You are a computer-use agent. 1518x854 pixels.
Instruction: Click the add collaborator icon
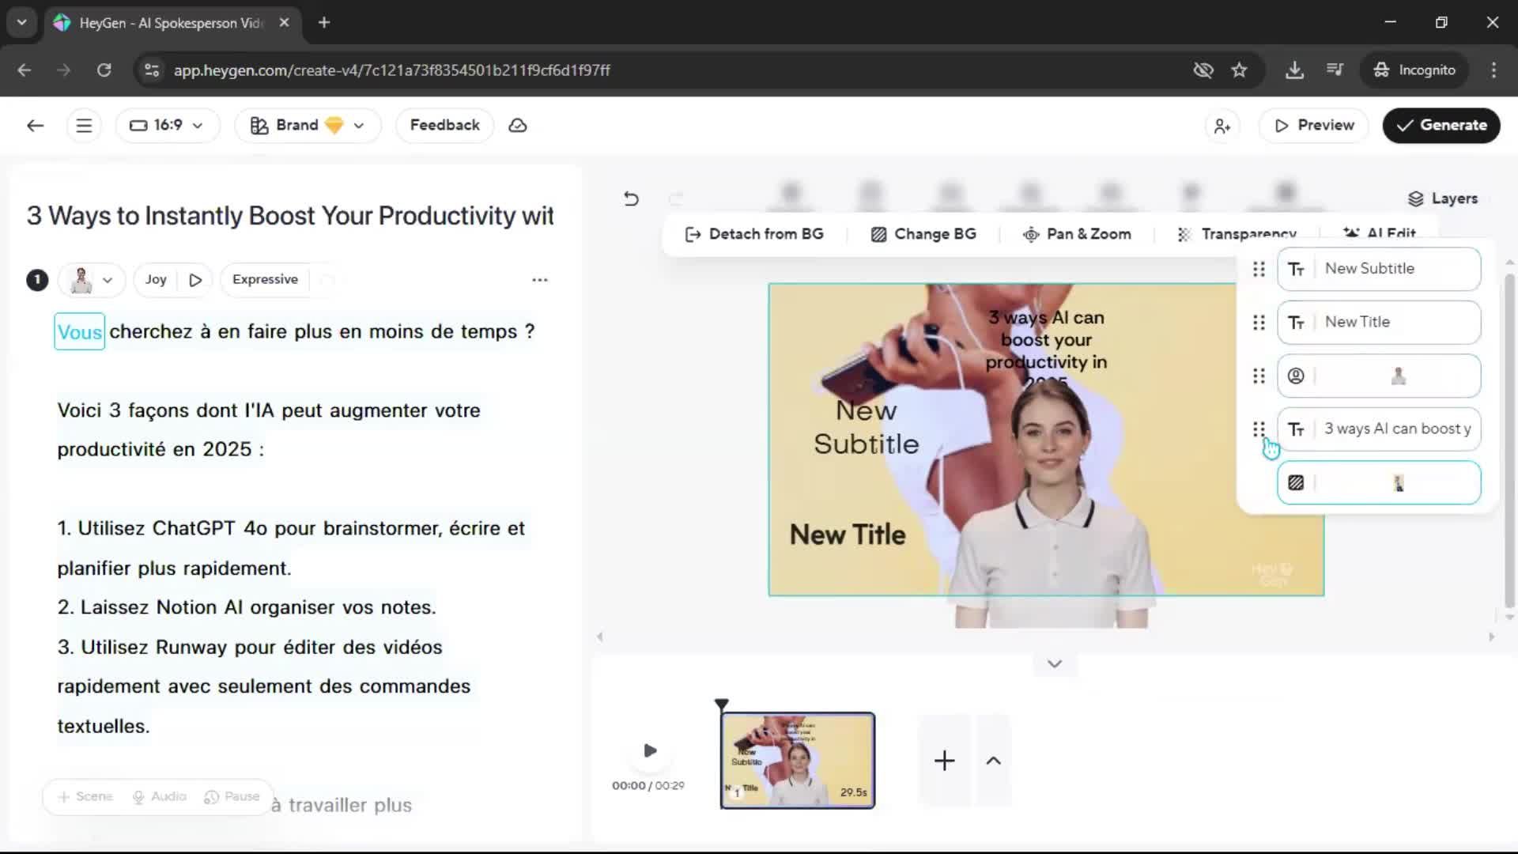click(x=1222, y=126)
